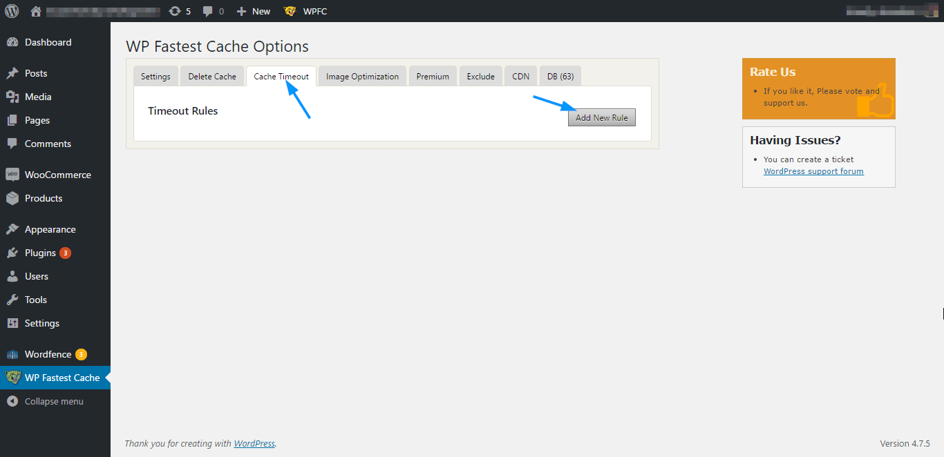Click the WPFC cheetah icon in admin bar
The width and height of the screenshot is (944, 457).
tap(290, 11)
